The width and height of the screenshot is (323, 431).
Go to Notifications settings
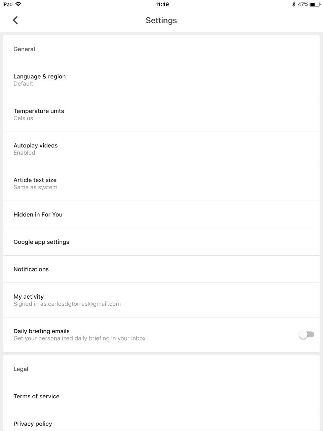point(31,269)
